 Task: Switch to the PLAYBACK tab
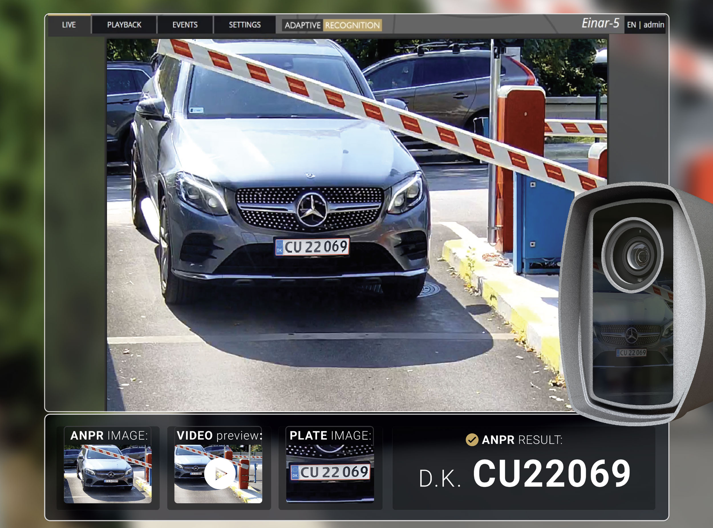tap(124, 25)
